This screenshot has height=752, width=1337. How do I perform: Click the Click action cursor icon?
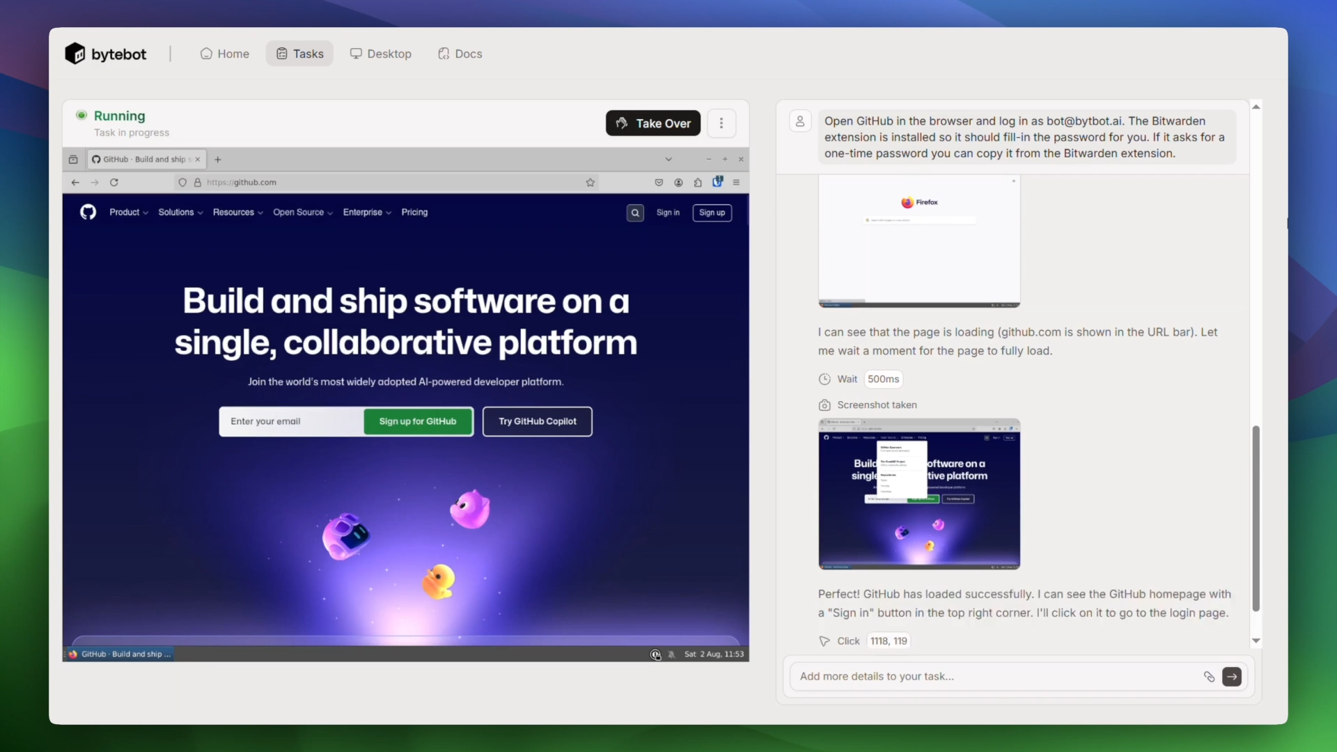click(x=824, y=641)
